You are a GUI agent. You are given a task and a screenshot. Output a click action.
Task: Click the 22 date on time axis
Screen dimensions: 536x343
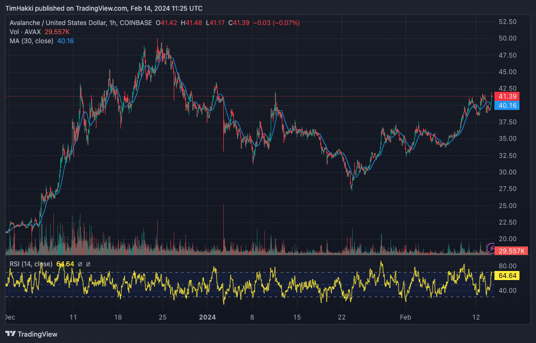pos(342,317)
